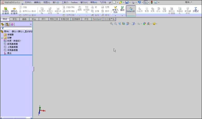
Task: Open the Options icon in top toolbar
Action: (156, 2)
